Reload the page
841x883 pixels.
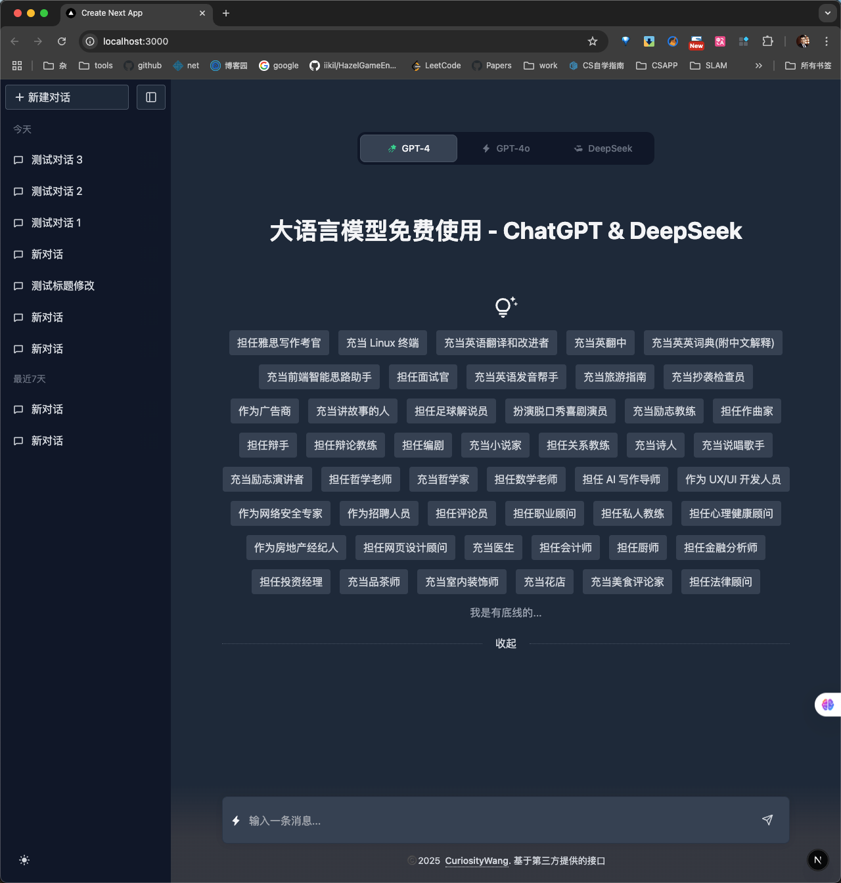click(62, 41)
